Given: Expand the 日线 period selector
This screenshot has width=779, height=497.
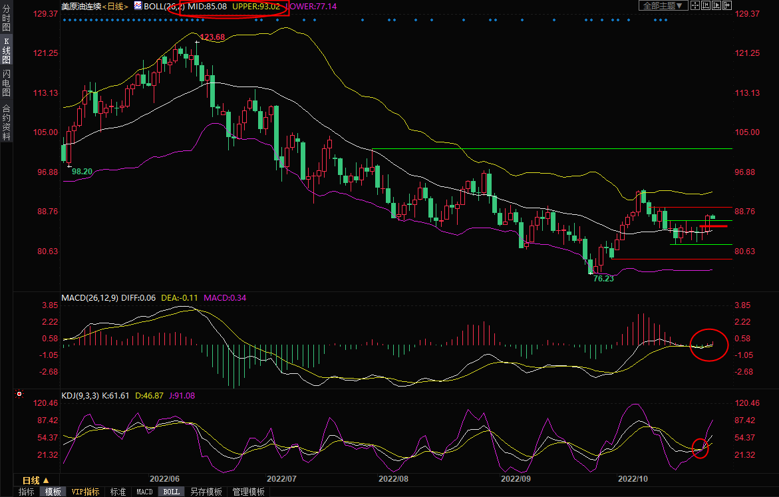Looking at the screenshot, I should 36,480.
